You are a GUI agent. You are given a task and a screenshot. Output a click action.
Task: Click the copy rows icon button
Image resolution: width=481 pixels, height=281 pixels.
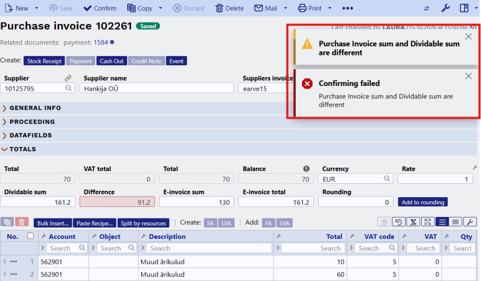[x=7, y=222]
